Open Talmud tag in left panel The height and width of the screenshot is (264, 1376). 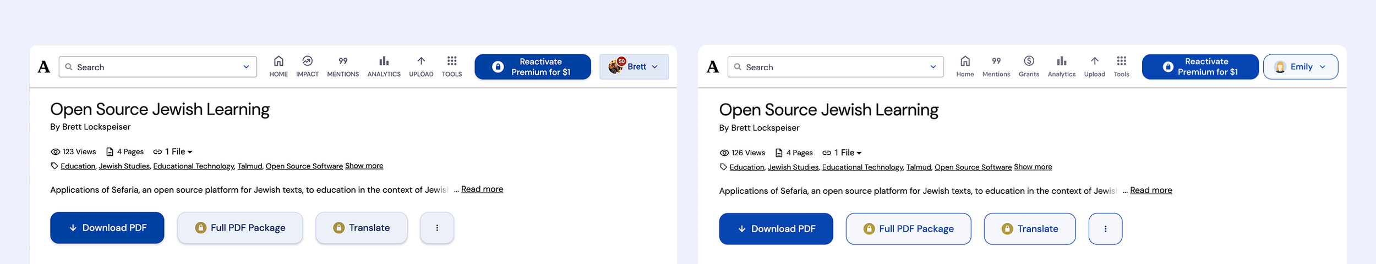[250, 166]
